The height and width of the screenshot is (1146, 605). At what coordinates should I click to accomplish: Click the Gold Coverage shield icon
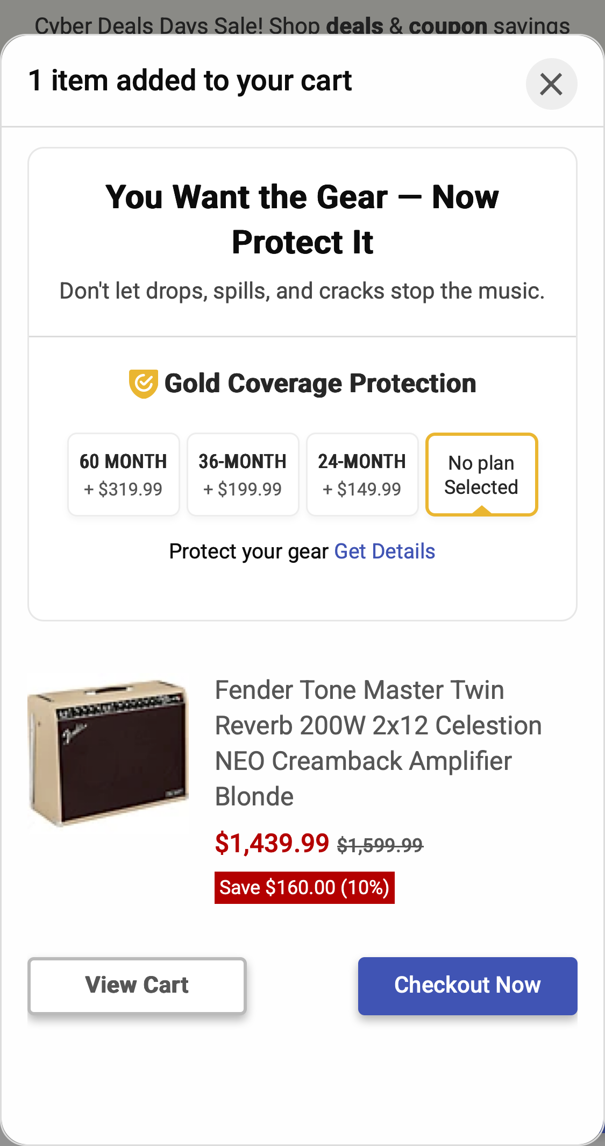tap(143, 384)
